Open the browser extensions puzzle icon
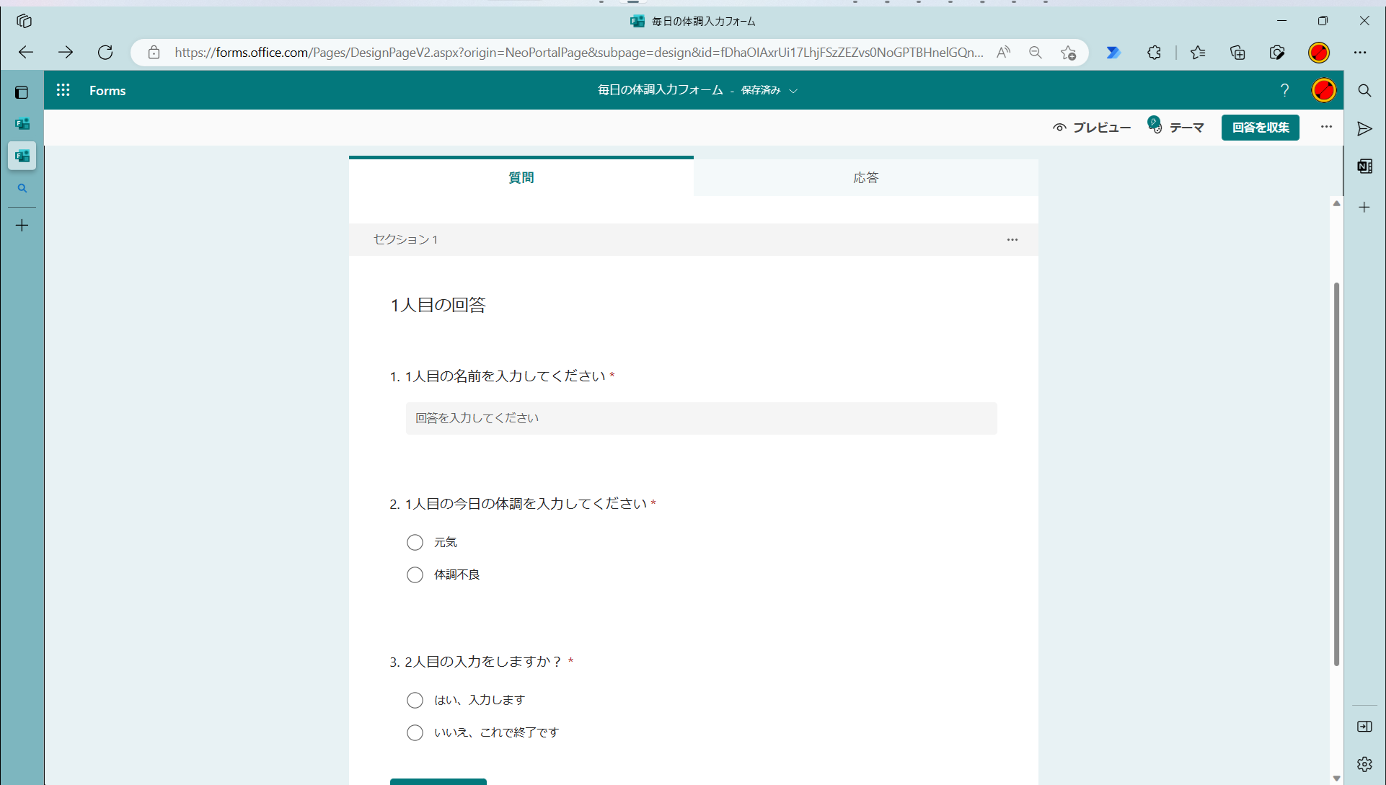 click(x=1155, y=53)
